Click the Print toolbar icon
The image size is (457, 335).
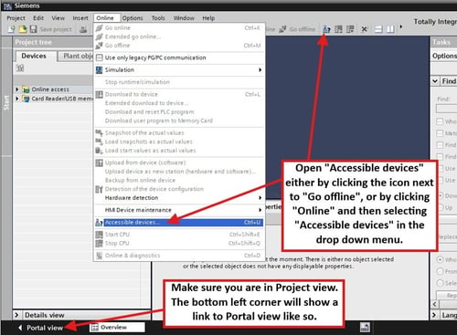click(83, 29)
